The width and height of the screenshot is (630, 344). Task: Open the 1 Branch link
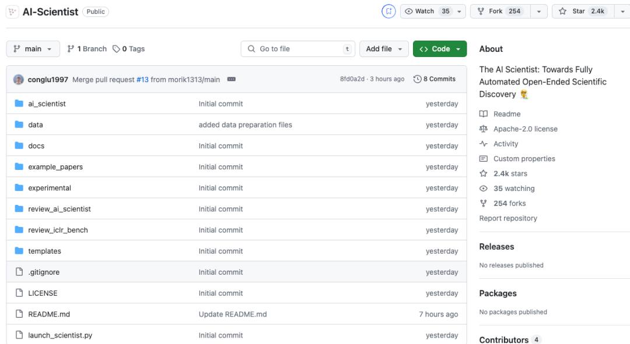(87, 48)
